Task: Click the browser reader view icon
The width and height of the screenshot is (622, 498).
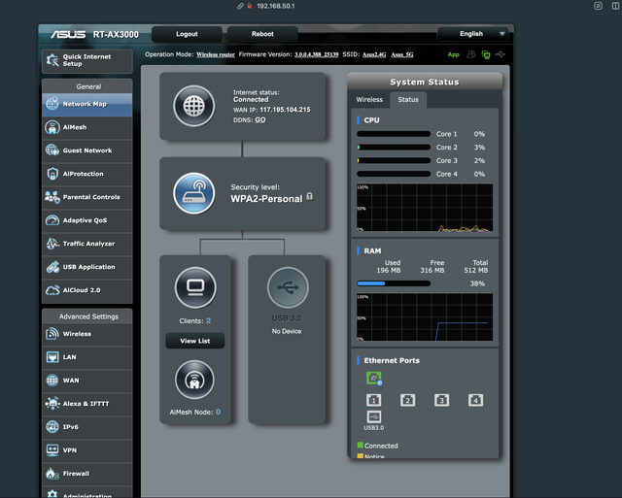Action: pyautogui.click(x=599, y=6)
